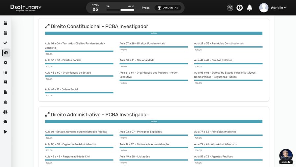Open the document file icon in sidebar
This screenshot has width=296, height=167.
pos(5,92)
